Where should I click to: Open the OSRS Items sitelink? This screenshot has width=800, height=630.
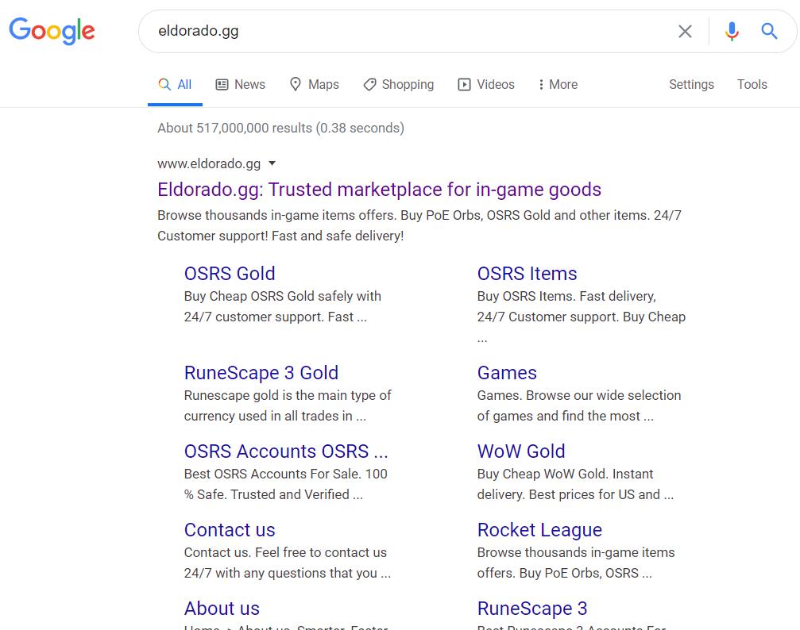pos(527,273)
